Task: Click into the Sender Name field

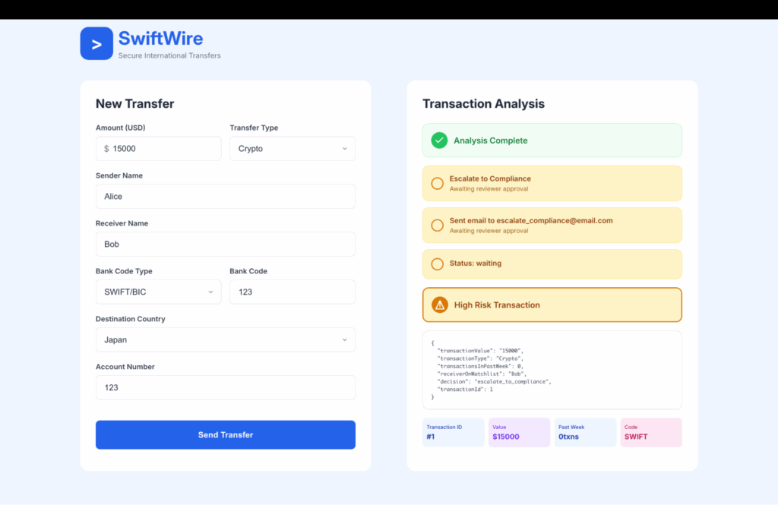Action: click(x=225, y=197)
